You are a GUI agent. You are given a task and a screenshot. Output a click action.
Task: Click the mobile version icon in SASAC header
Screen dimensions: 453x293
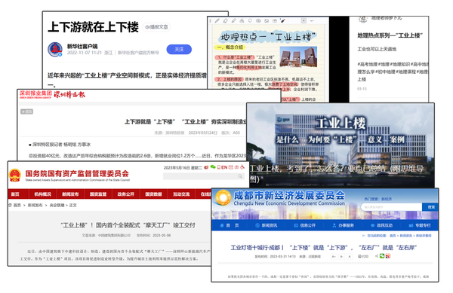tap(219, 167)
